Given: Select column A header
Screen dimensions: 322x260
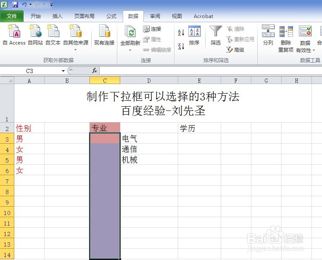Looking at the screenshot, I should pyautogui.click(x=29, y=81).
